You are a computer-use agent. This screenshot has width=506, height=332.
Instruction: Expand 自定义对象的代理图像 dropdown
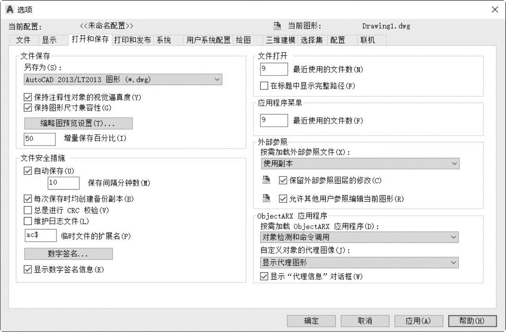360,262
